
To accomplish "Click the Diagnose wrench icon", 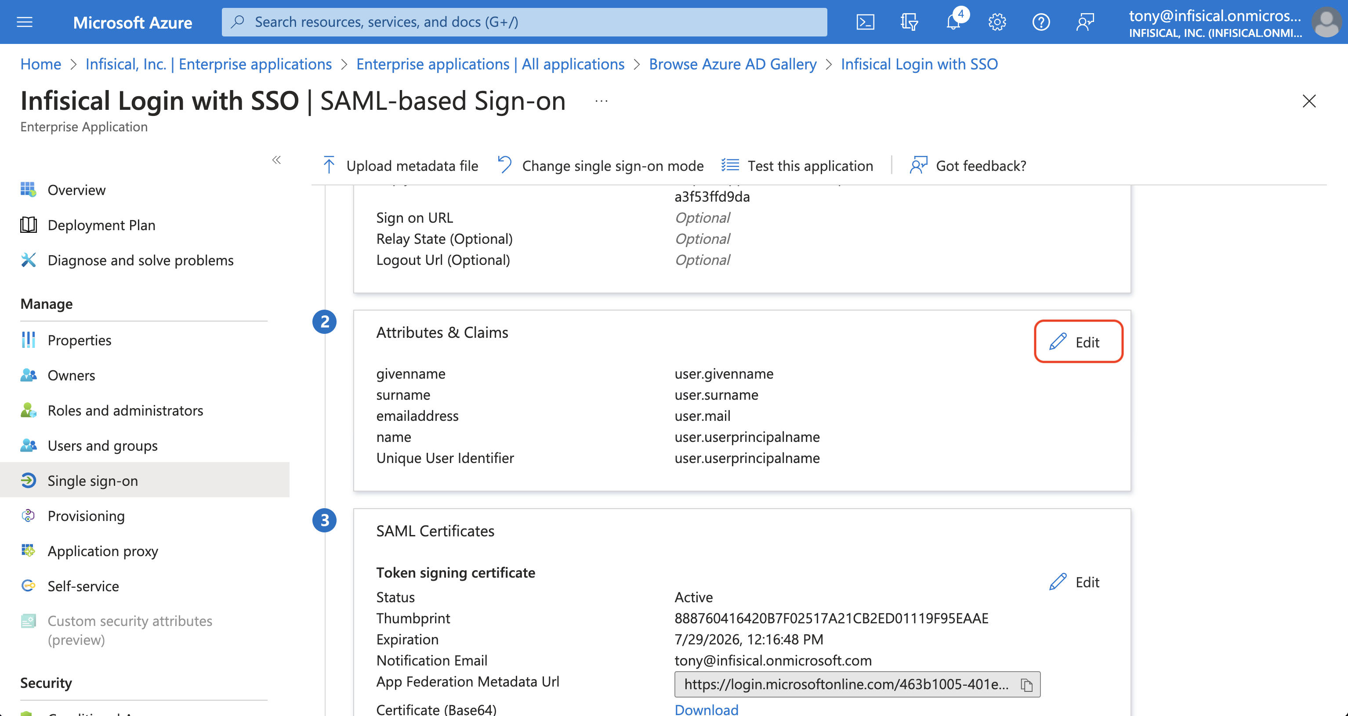I will point(28,260).
